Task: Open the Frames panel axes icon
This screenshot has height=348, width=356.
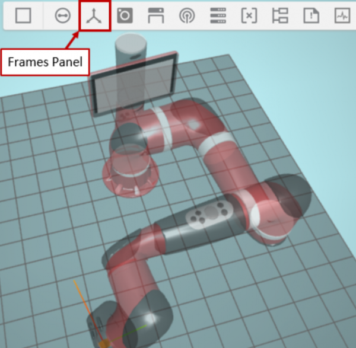Action: point(94,15)
